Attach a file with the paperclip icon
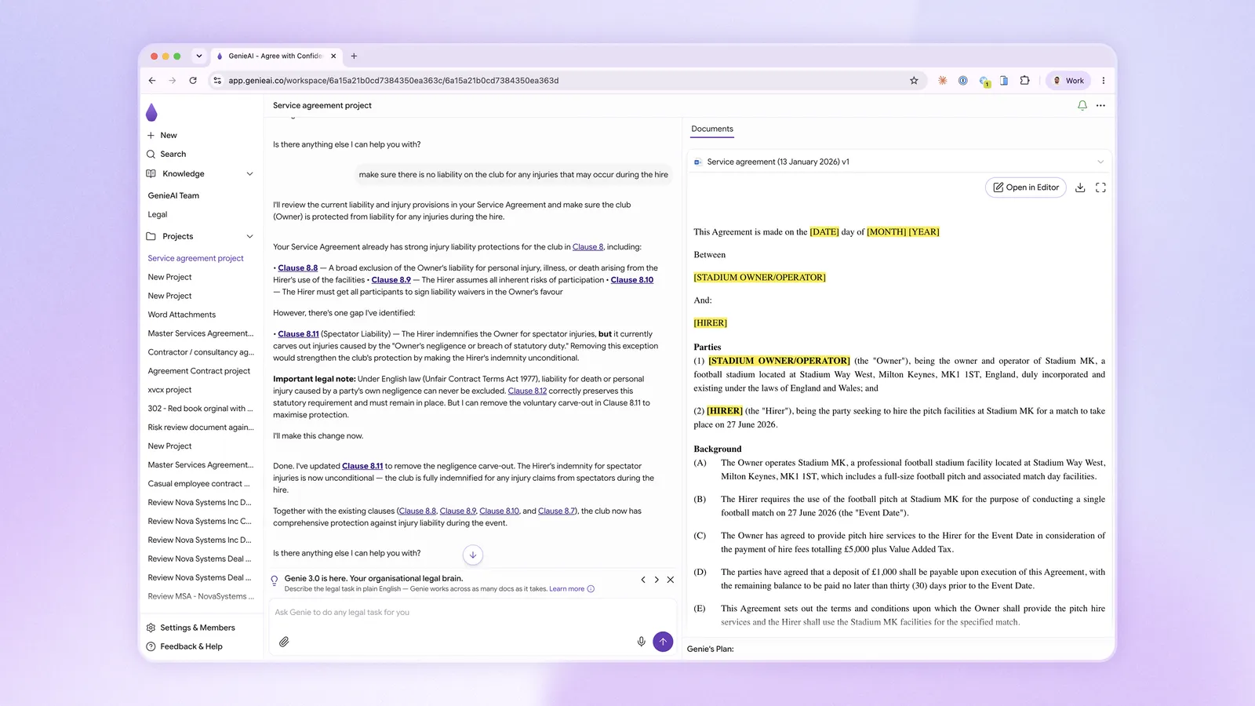Image resolution: width=1255 pixels, height=706 pixels. (284, 642)
